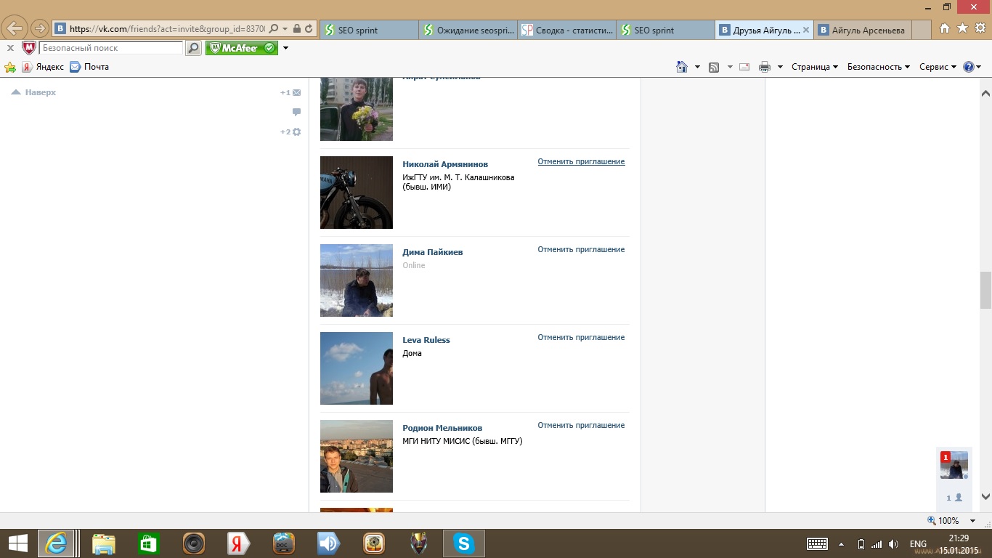Viewport: 992px width, 558px height.
Task: Click Leva Ruless sky avatar thumbnail
Action: (x=357, y=368)
